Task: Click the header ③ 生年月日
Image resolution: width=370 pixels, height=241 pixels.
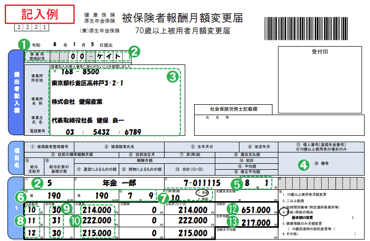Action: 202,147
